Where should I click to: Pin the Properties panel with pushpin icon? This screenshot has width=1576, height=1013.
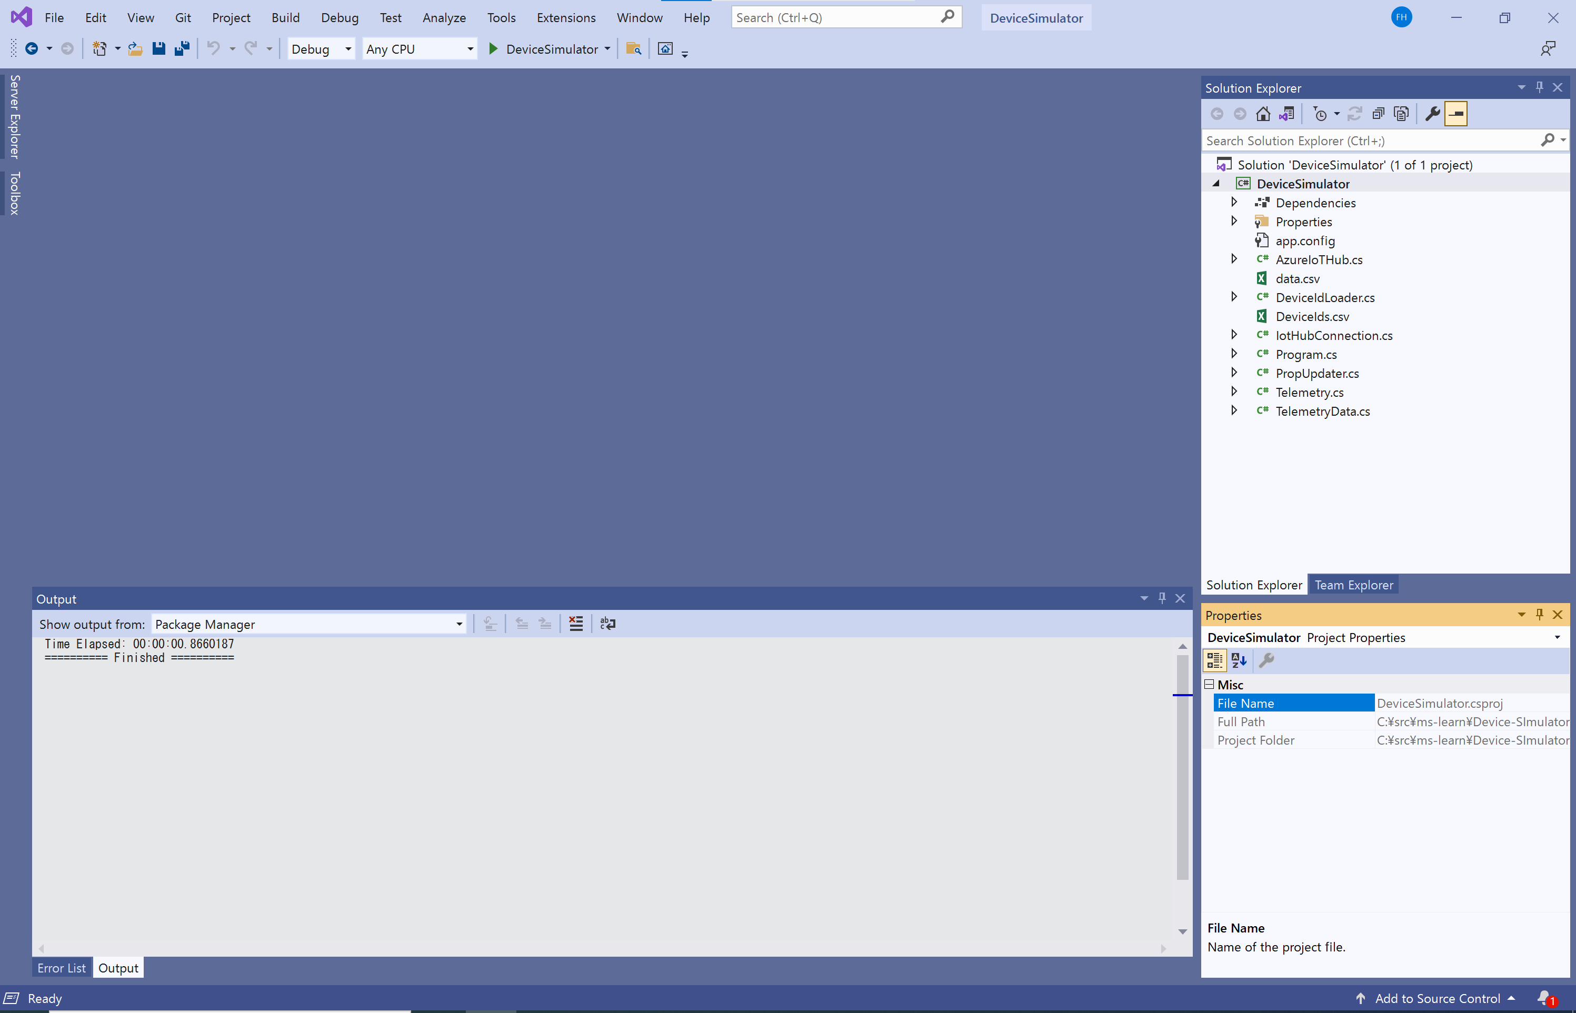coord(1539,615)
